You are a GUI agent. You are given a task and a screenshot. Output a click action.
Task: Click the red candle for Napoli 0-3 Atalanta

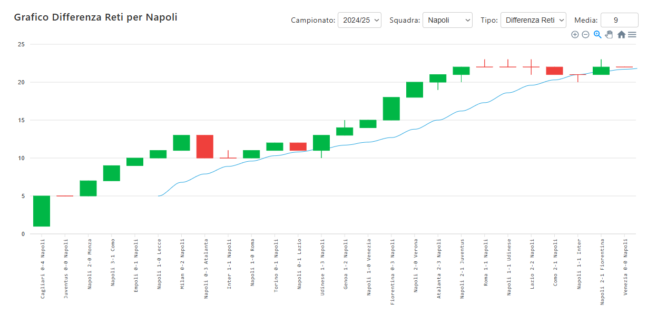[205, 147]
